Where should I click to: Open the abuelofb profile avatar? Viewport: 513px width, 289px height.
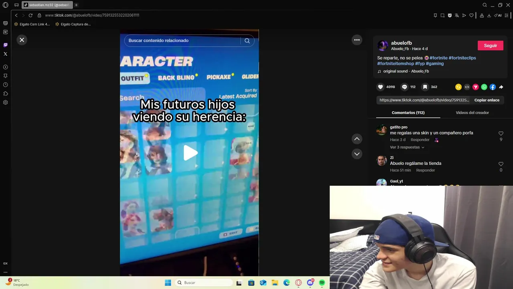pyautogui.click(x=383, y=46)
